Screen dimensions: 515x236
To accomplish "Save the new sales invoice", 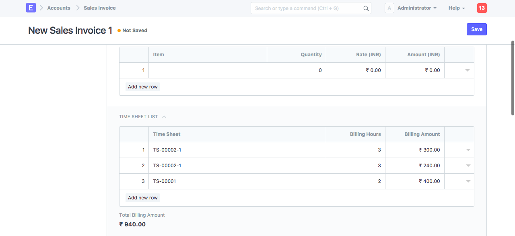I will coord(476,29).
